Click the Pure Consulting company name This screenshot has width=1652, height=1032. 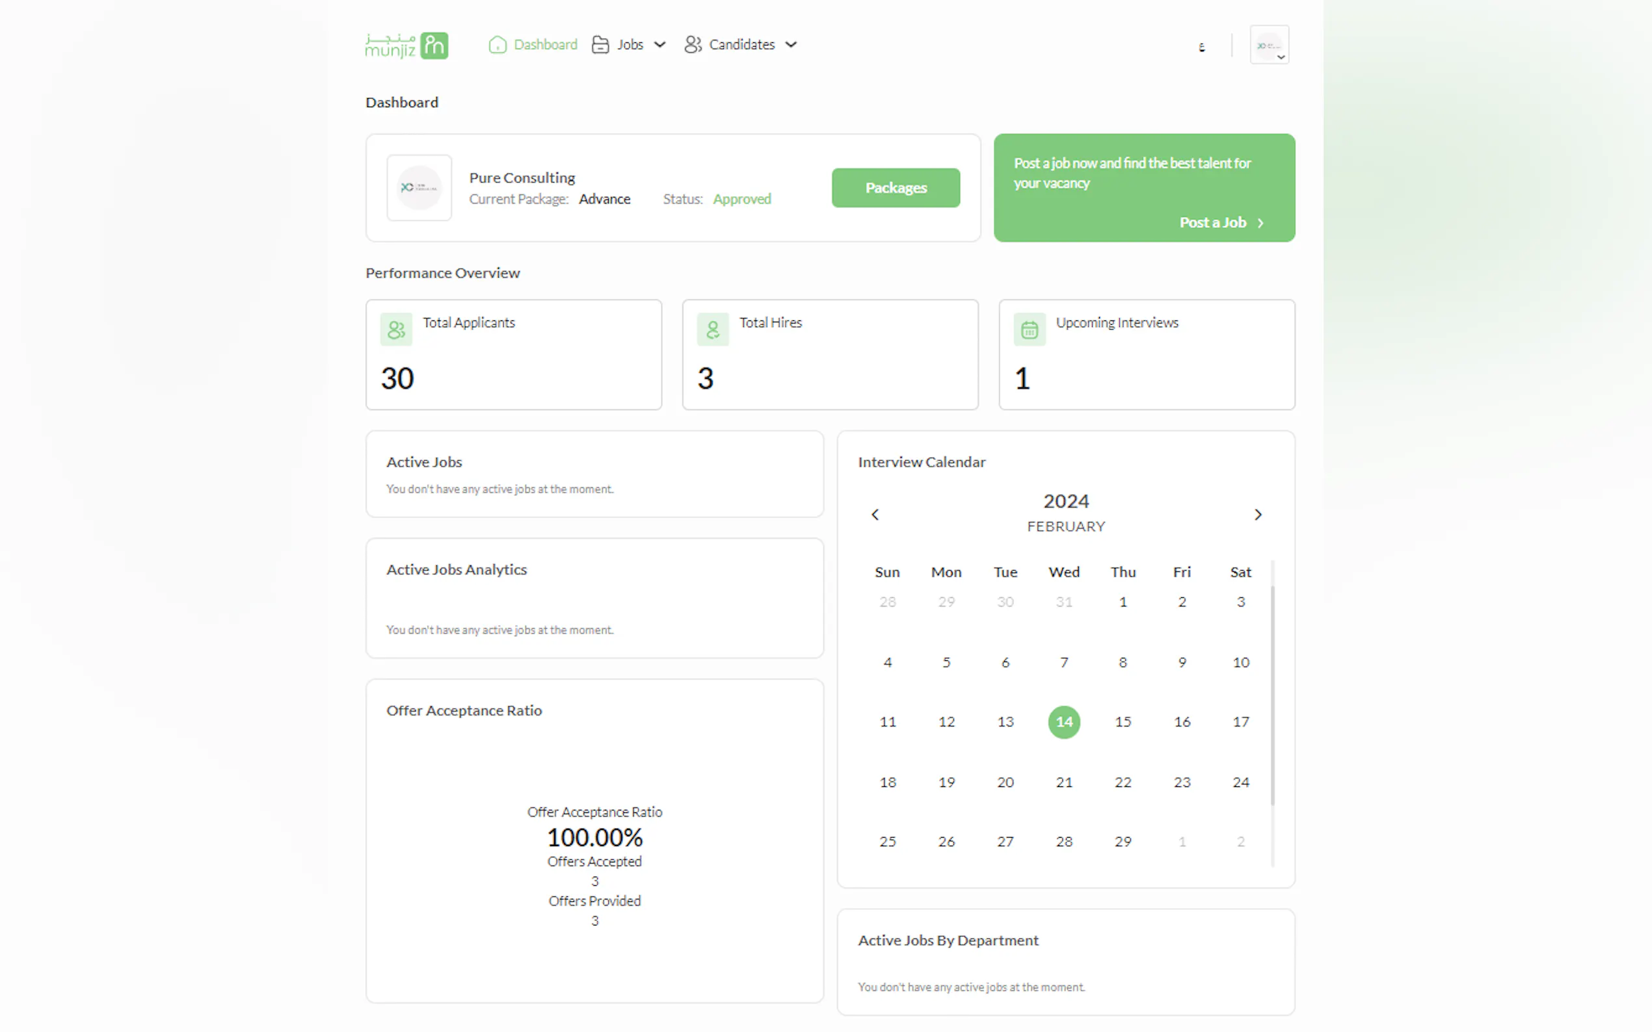click(522, 178)
